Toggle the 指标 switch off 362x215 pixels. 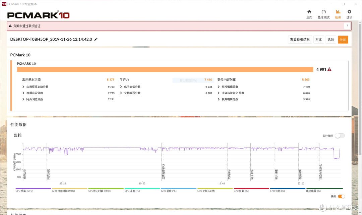tap(341, 196)
